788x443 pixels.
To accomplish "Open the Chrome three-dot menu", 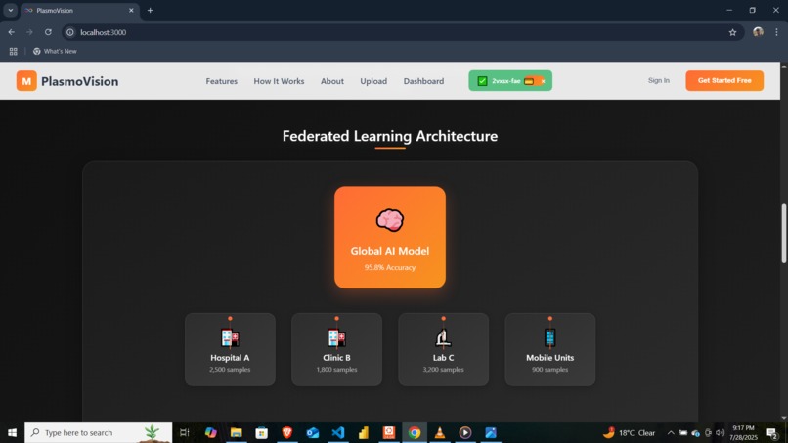I will [776, 32].
